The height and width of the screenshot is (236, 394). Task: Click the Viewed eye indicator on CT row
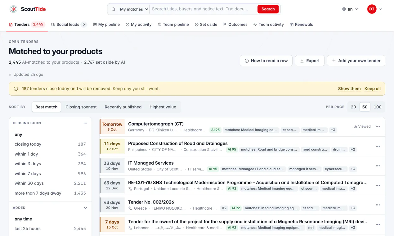pyautogui.click(x=362, y=127)
